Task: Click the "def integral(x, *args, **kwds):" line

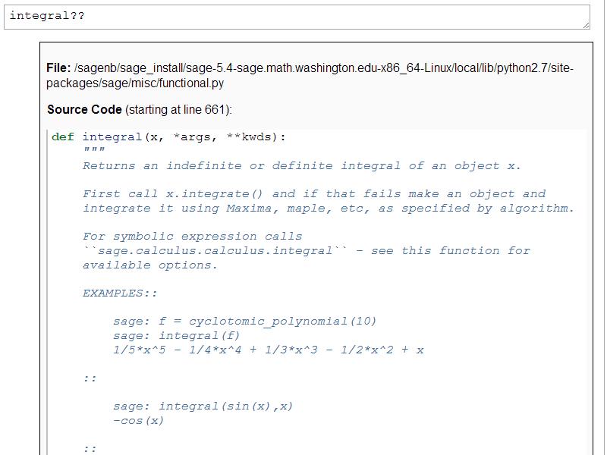Action: tap(169, 137)
